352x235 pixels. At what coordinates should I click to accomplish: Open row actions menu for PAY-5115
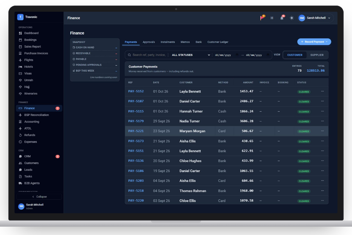coord(322,111)
